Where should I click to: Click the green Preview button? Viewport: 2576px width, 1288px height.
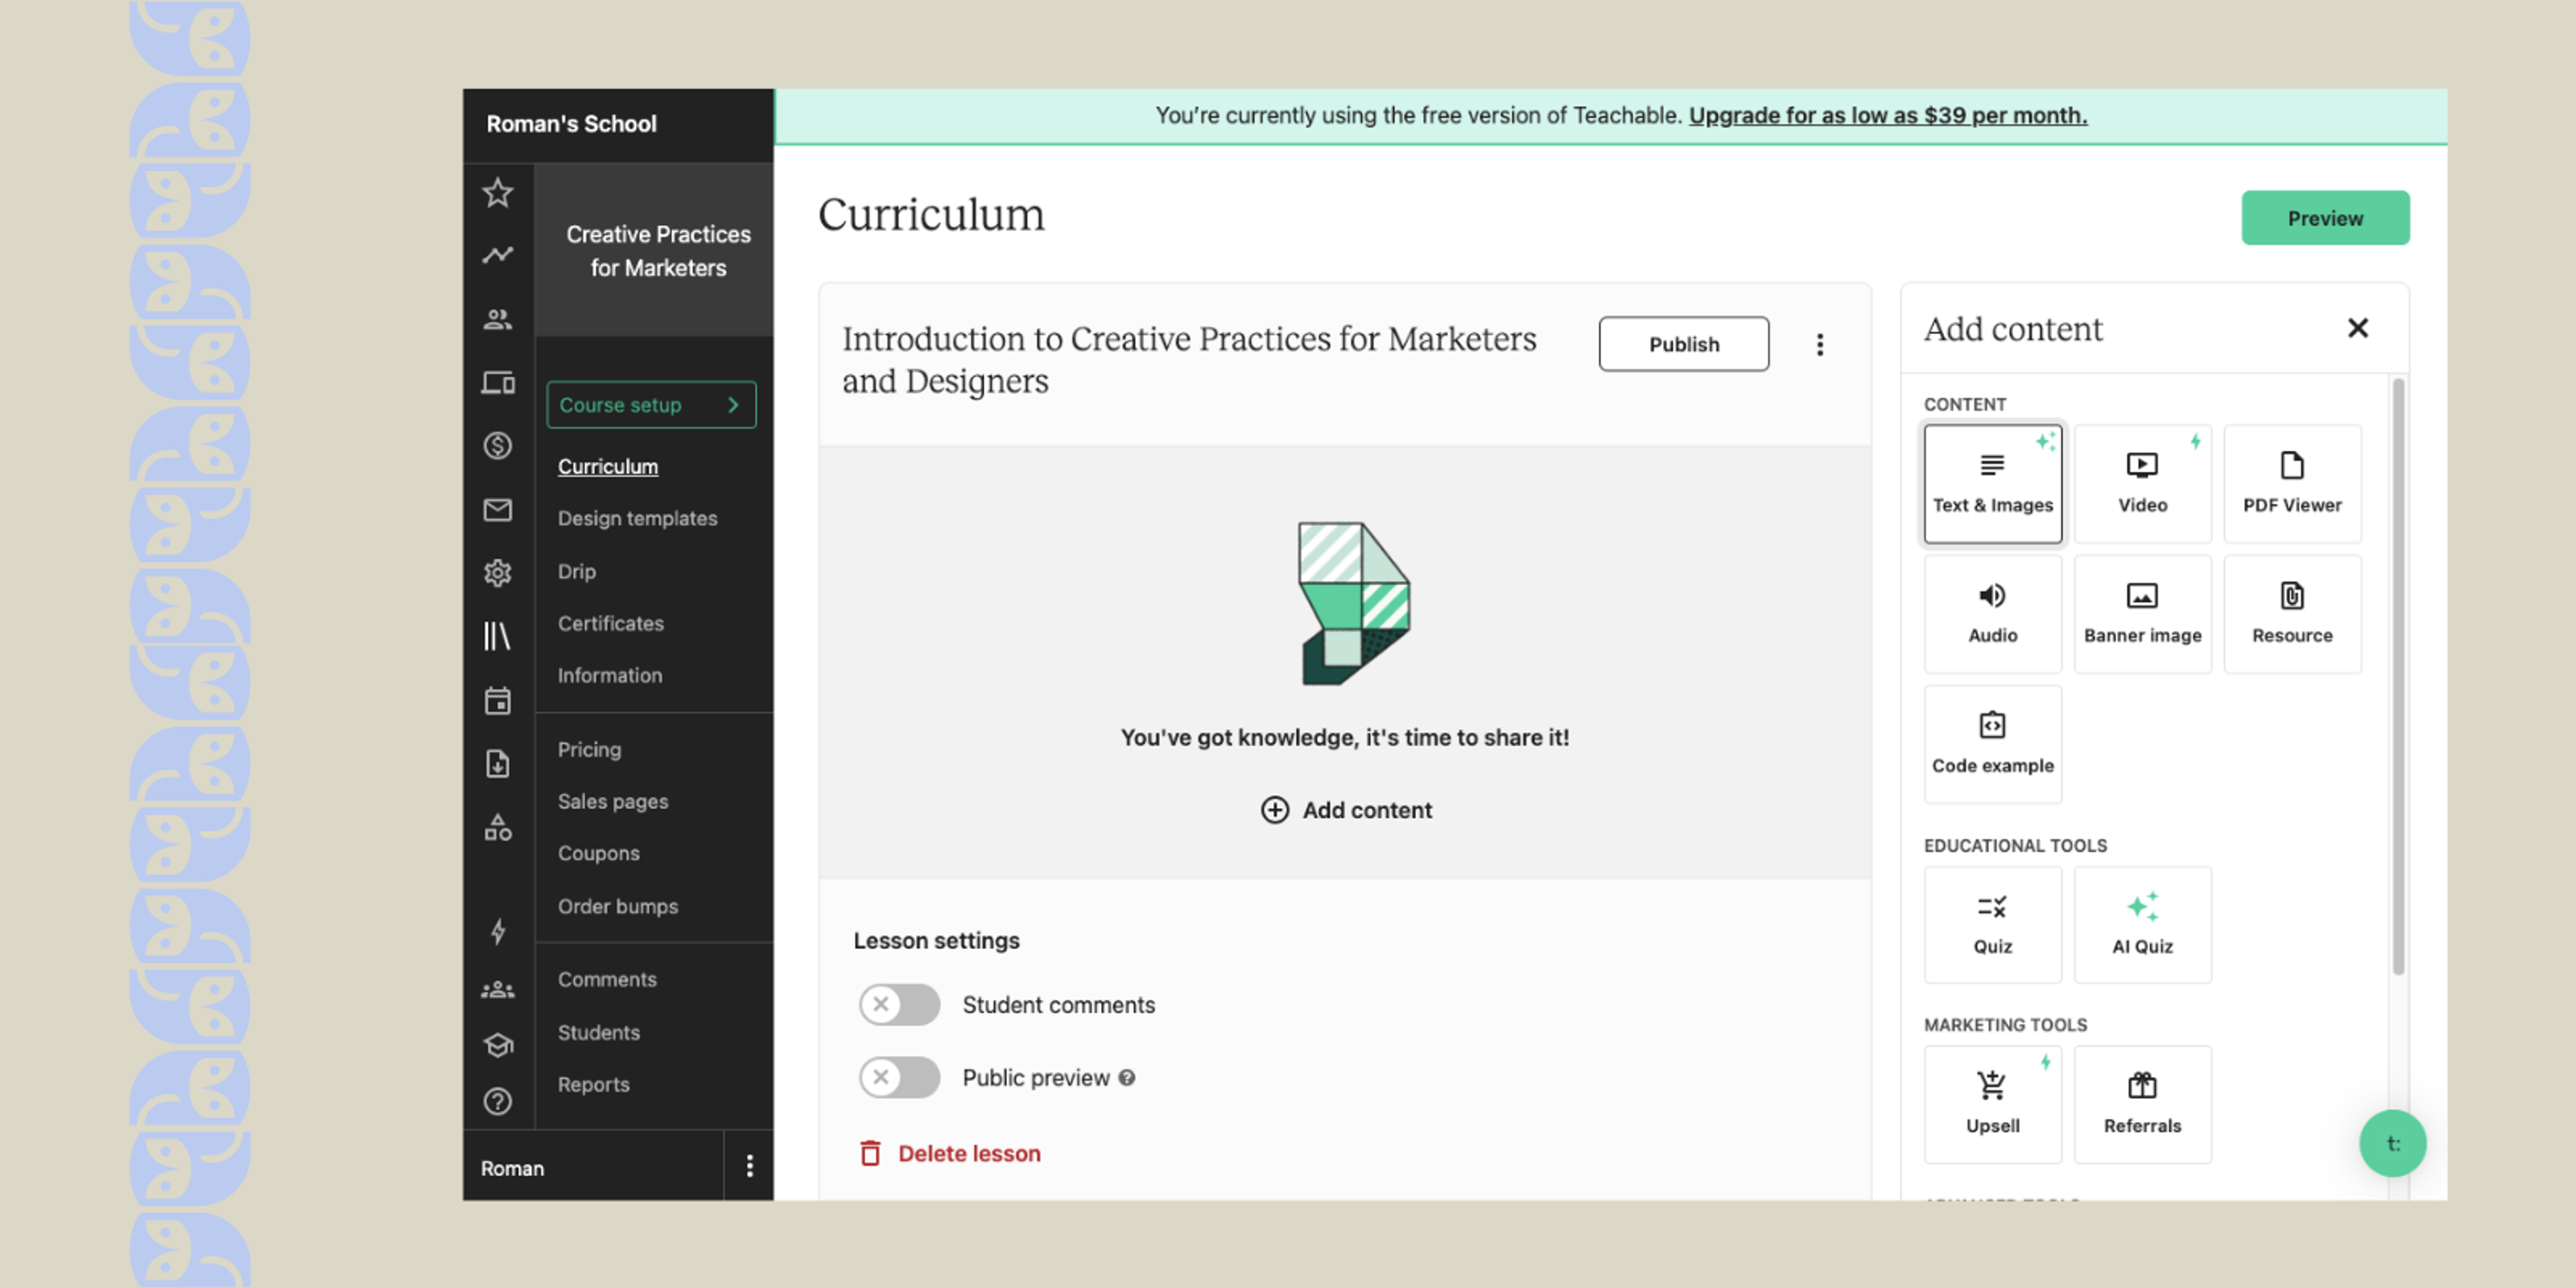(x=2325, y=218)
